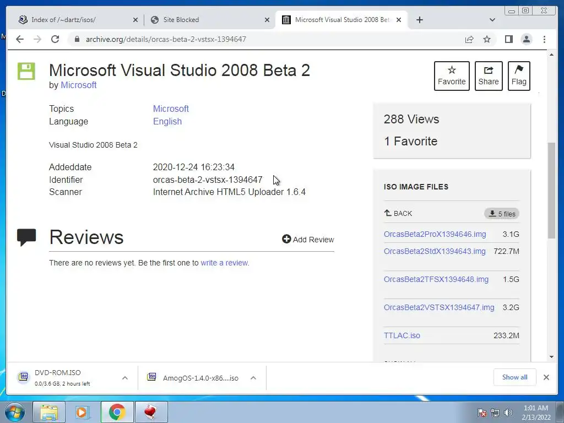This screenshot has height=423, width=564.
Task: Click the DVD-ROM.ISO download file icon
Action: tap(24, 377)
